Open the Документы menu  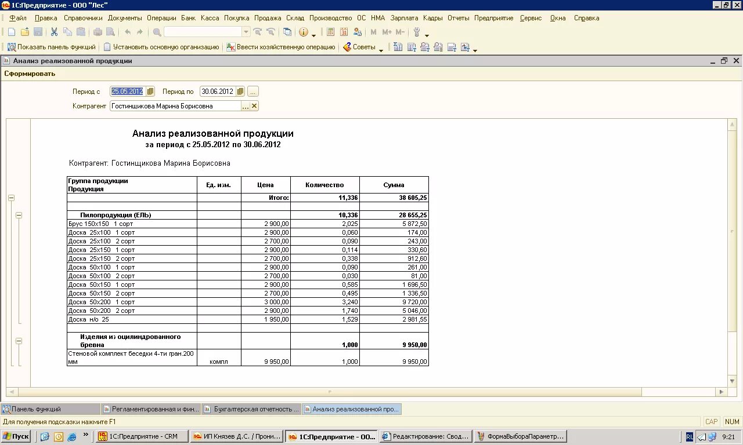point(125,18)
